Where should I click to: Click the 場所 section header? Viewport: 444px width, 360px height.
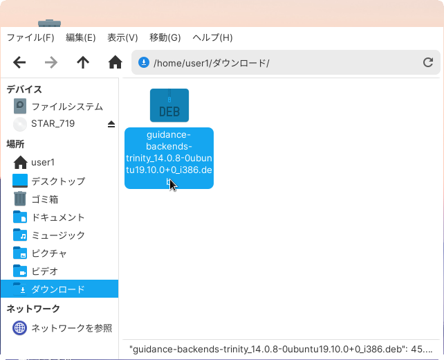(16, 144)
